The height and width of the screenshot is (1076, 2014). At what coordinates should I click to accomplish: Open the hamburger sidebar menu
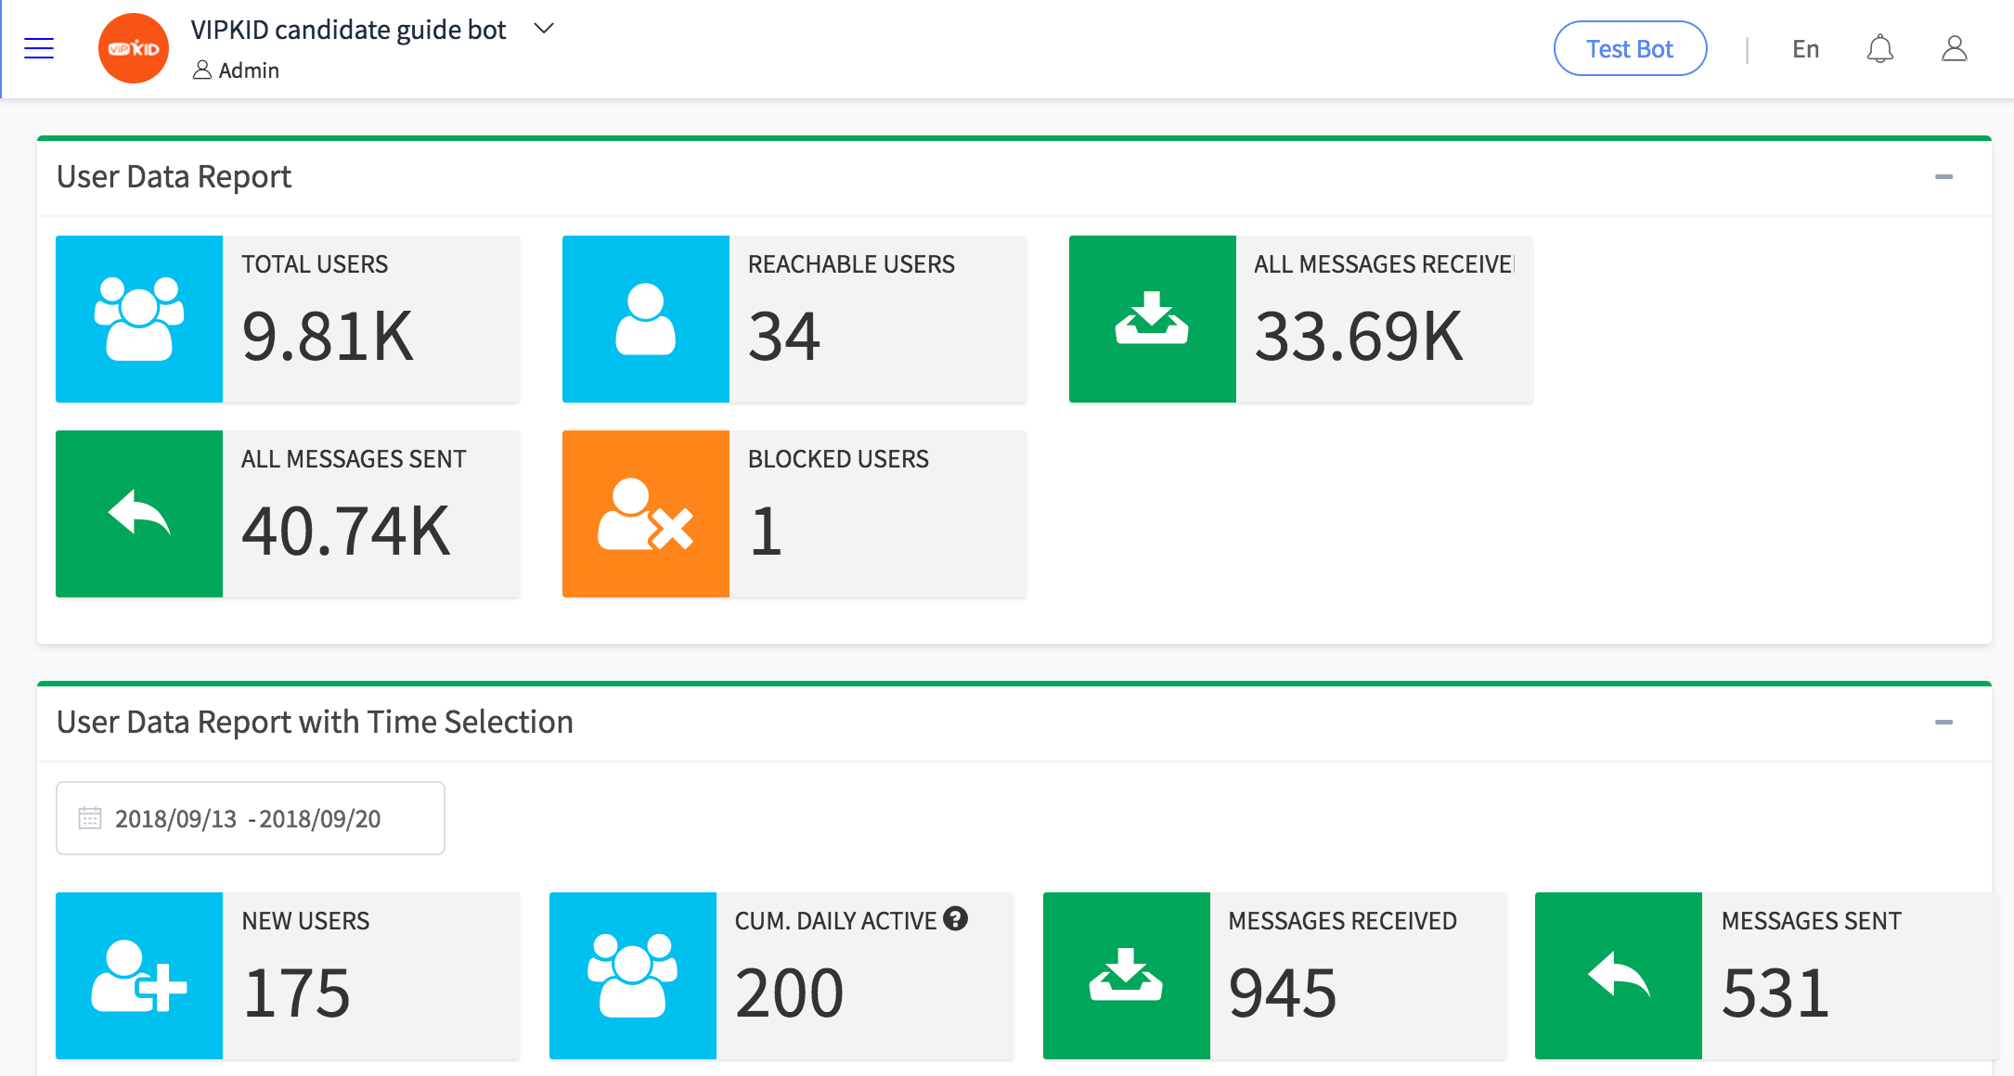click(x=39, y=48)
